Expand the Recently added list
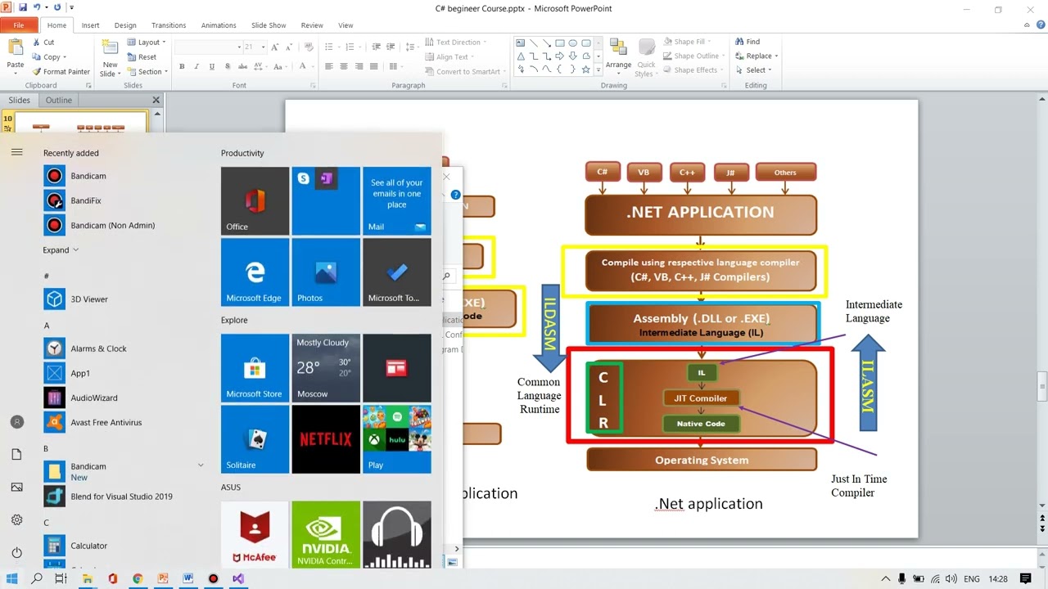This screenshot has height=589, width=1048. (61, 250)
